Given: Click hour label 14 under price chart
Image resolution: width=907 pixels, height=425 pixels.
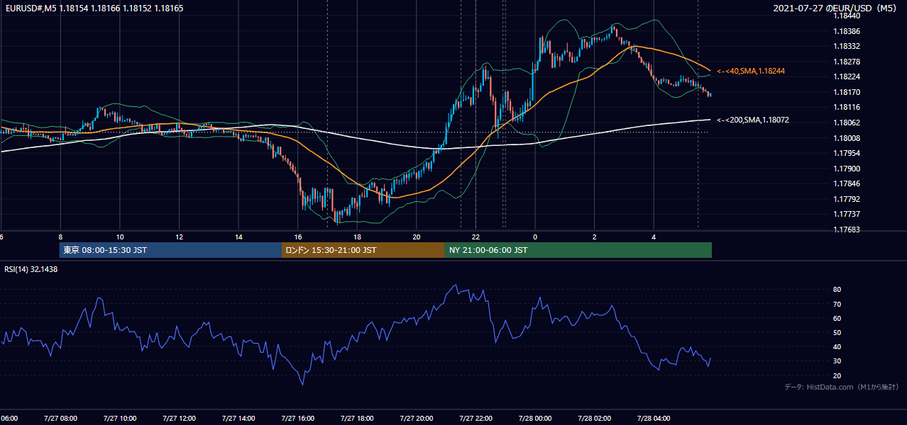Looking at the screenshot, I should (x=238, y=237).
